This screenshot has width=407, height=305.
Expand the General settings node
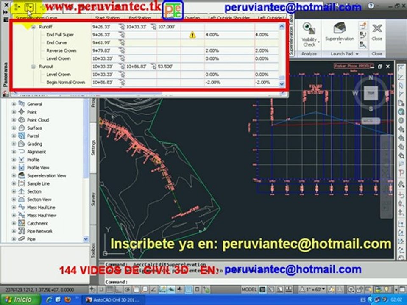pyautogui.click(x=14, y=104)
